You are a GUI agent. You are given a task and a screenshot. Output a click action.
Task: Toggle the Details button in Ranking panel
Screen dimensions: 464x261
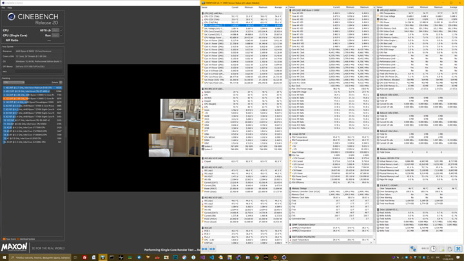point(61,82)
